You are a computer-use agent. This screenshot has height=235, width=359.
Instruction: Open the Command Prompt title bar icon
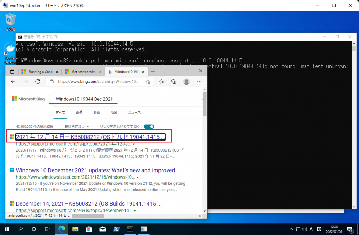[20, 37]
